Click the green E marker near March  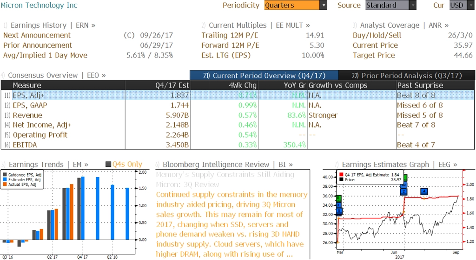[x=339, y=198]
